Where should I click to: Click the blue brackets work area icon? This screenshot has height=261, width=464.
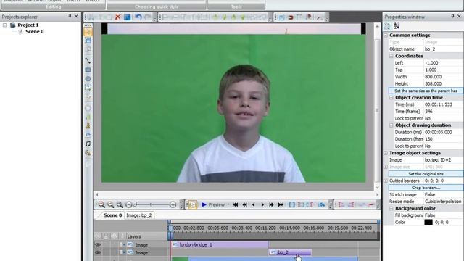click(291, 204)
